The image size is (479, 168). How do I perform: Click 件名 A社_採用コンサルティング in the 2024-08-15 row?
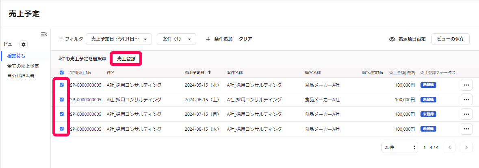tap(134, 129)
